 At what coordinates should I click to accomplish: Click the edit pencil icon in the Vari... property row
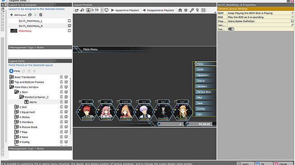tap(292, 25)
